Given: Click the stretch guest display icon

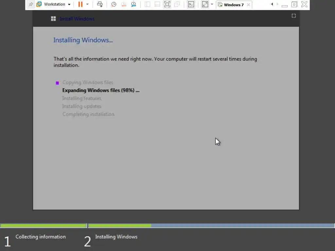Looking at the screenshot, I should click(205, 4).
